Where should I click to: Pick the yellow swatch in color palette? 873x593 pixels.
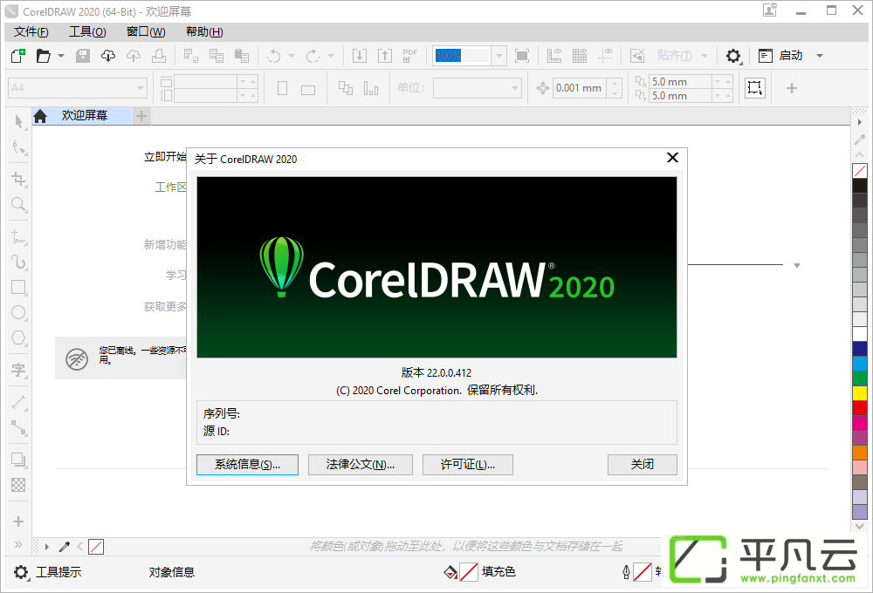[x=860, y=392]
